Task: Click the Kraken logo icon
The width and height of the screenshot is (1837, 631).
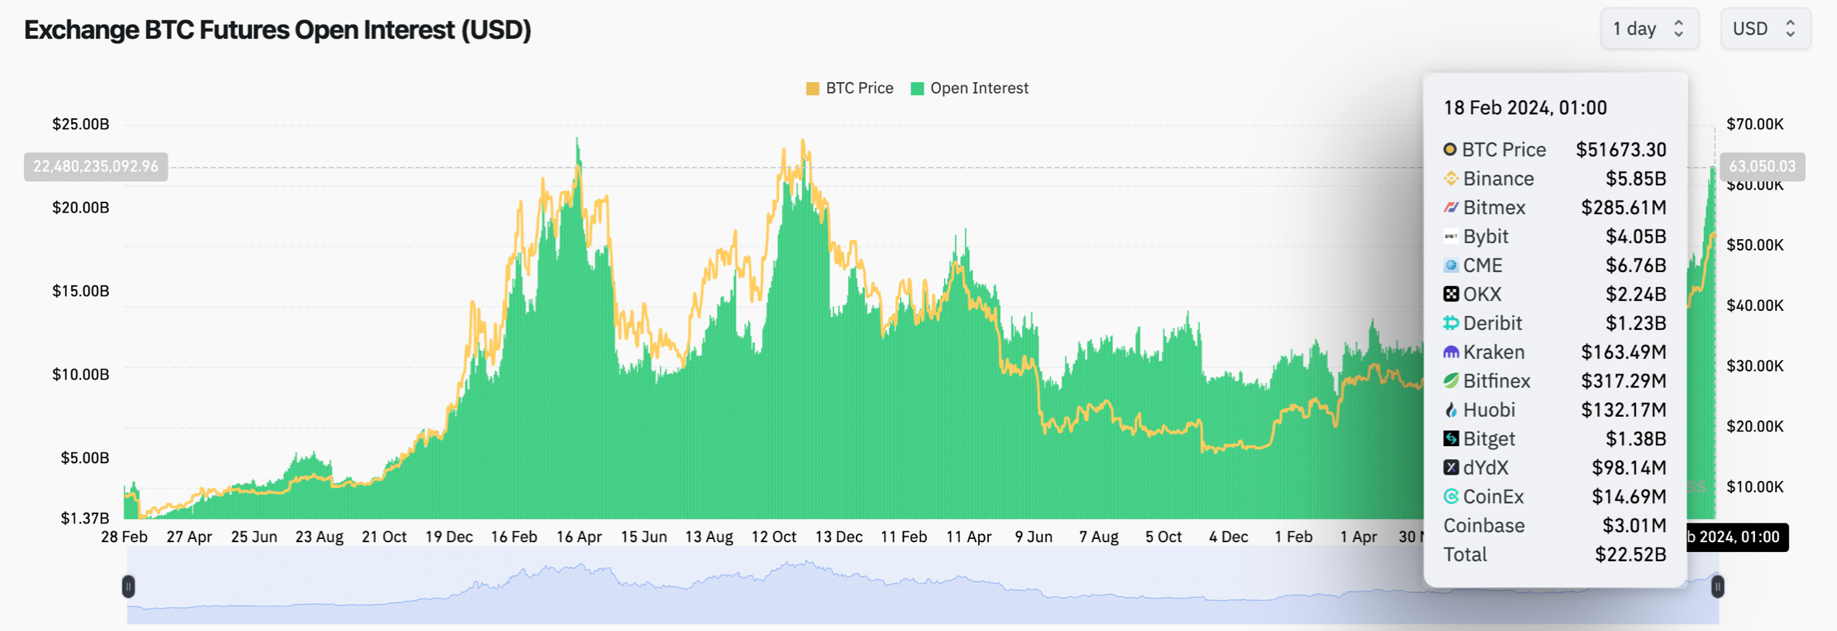Action: coord(1451,352)
